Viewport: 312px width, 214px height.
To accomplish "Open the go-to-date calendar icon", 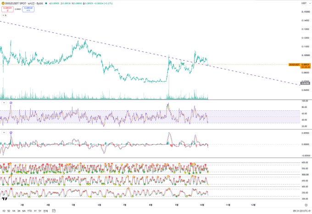I will (54, 211).
